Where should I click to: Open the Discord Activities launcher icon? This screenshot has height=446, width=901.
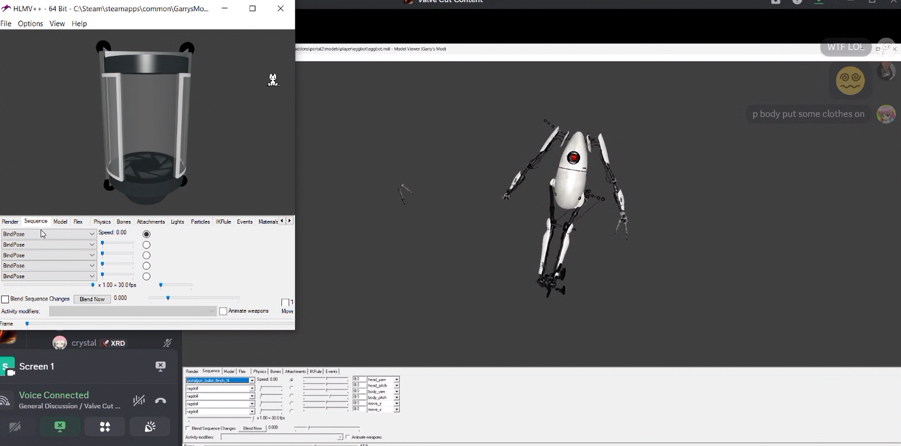105,427
